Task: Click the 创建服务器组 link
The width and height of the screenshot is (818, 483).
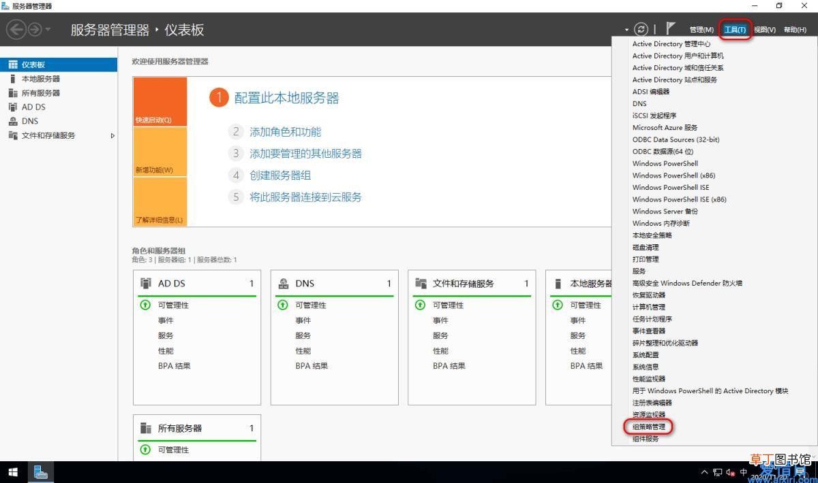Action: 280,175
